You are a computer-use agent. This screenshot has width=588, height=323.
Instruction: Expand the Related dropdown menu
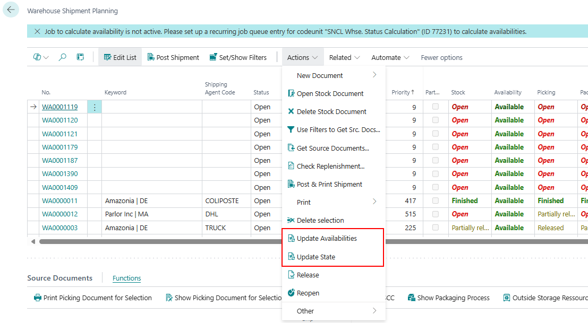tap(344, 57)
